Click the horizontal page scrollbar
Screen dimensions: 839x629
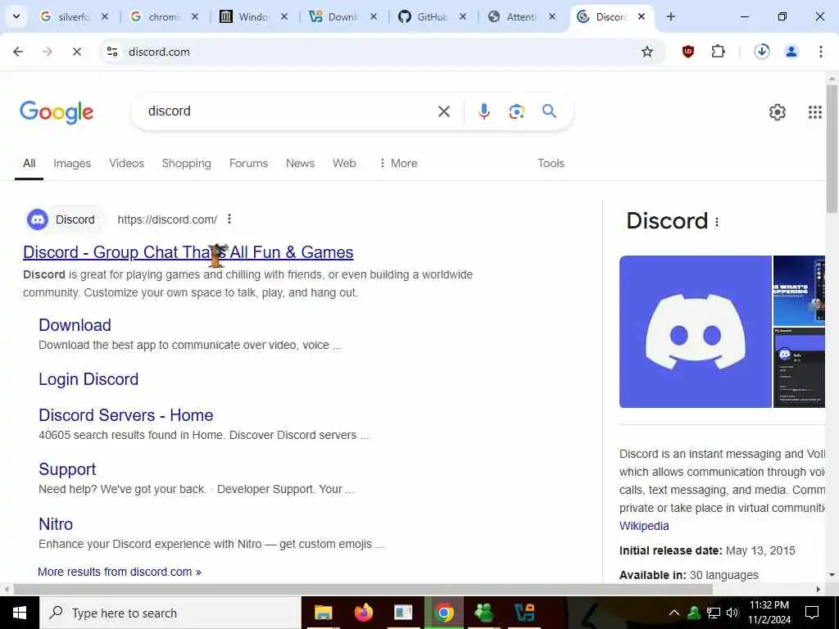[x=363, y=589]
